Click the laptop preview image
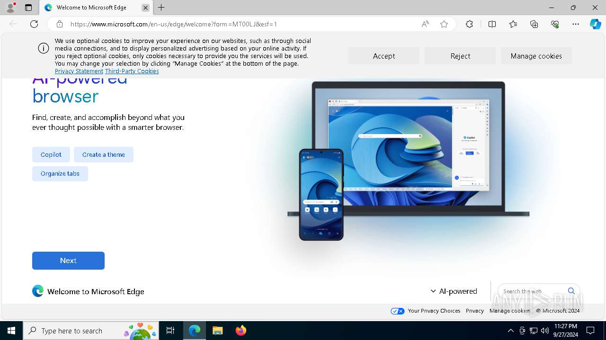The width and height of the screenshot is (606, 340). click(x=409, y=148)
